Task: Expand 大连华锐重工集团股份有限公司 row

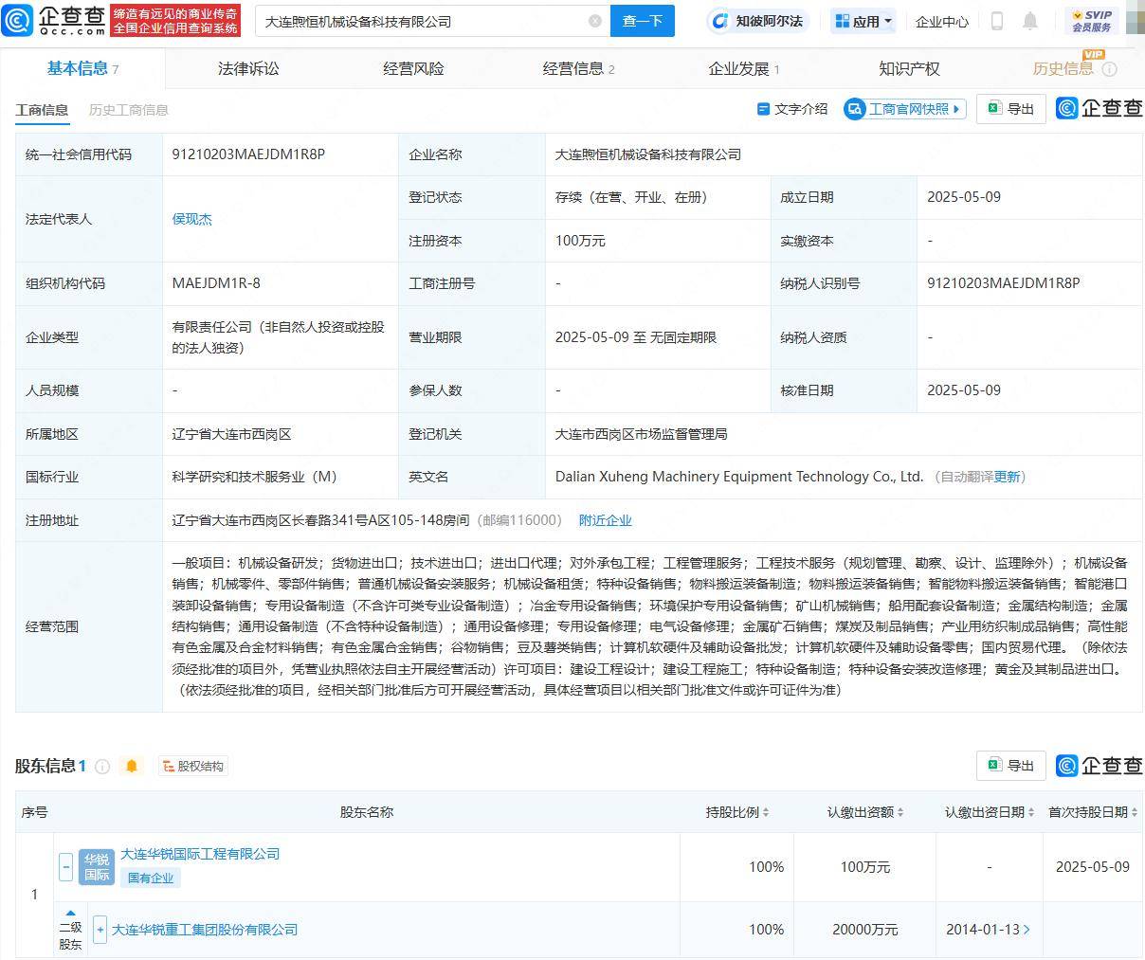Action: point(100,930)
